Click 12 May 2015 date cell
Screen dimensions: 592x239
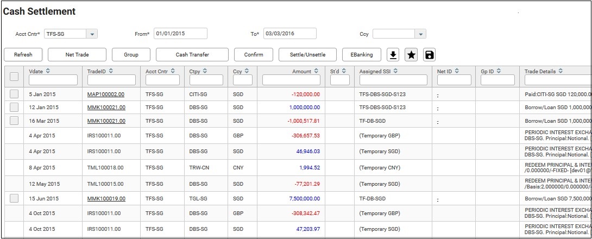(x=44, y=184)
